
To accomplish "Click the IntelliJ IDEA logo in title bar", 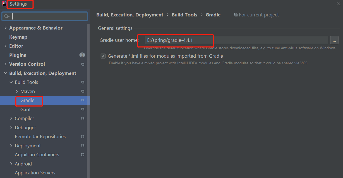I will [x=4, y=4].
